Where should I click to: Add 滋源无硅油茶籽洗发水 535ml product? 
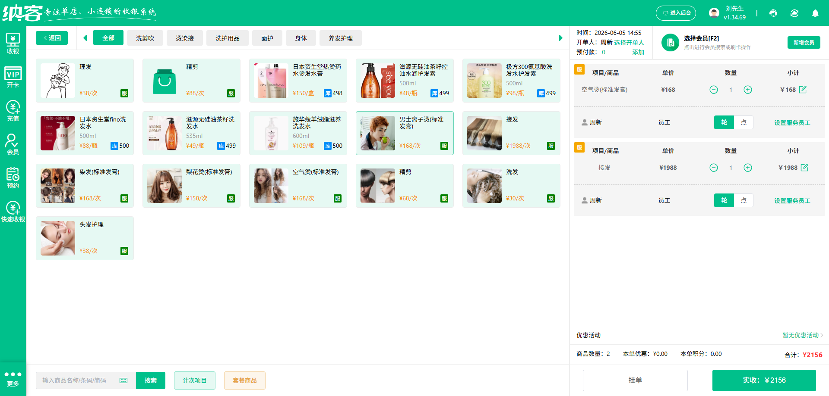[x=191, y=133]
